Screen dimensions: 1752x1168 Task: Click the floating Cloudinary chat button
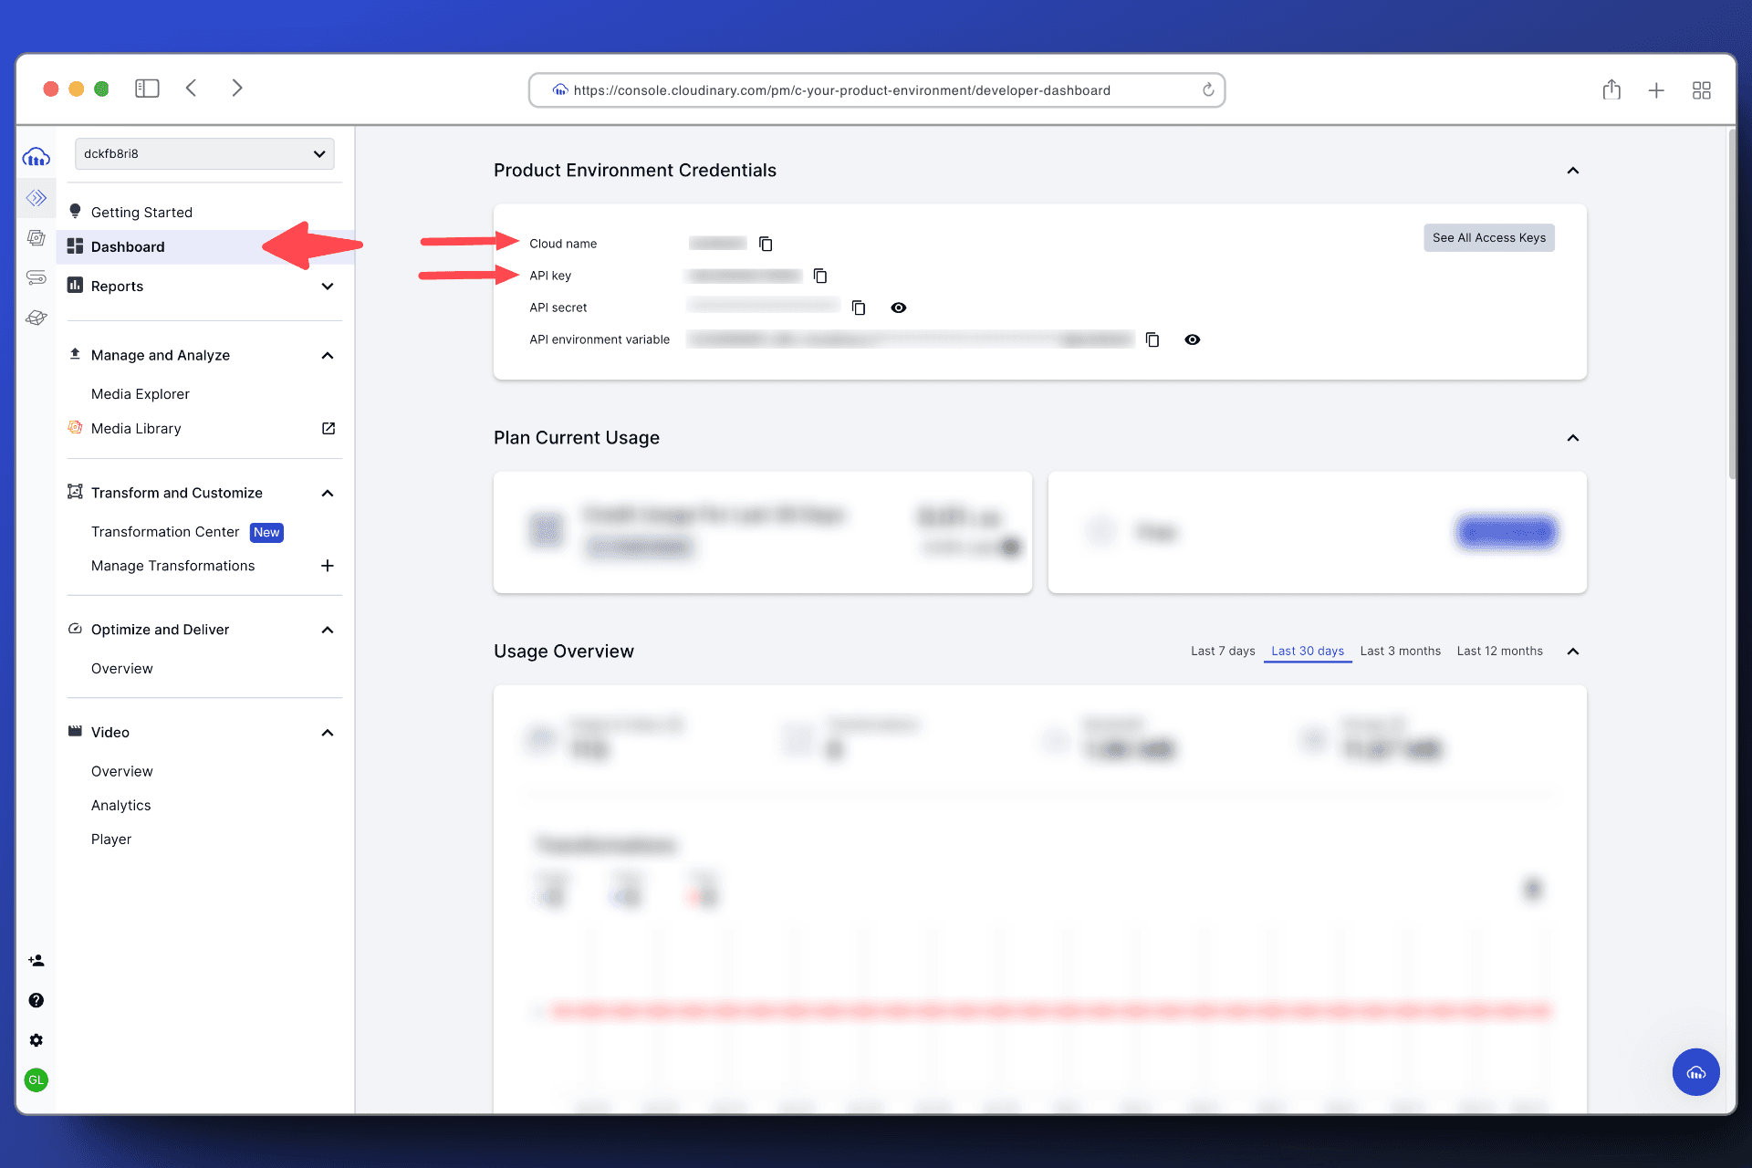pos(1695,1071)
